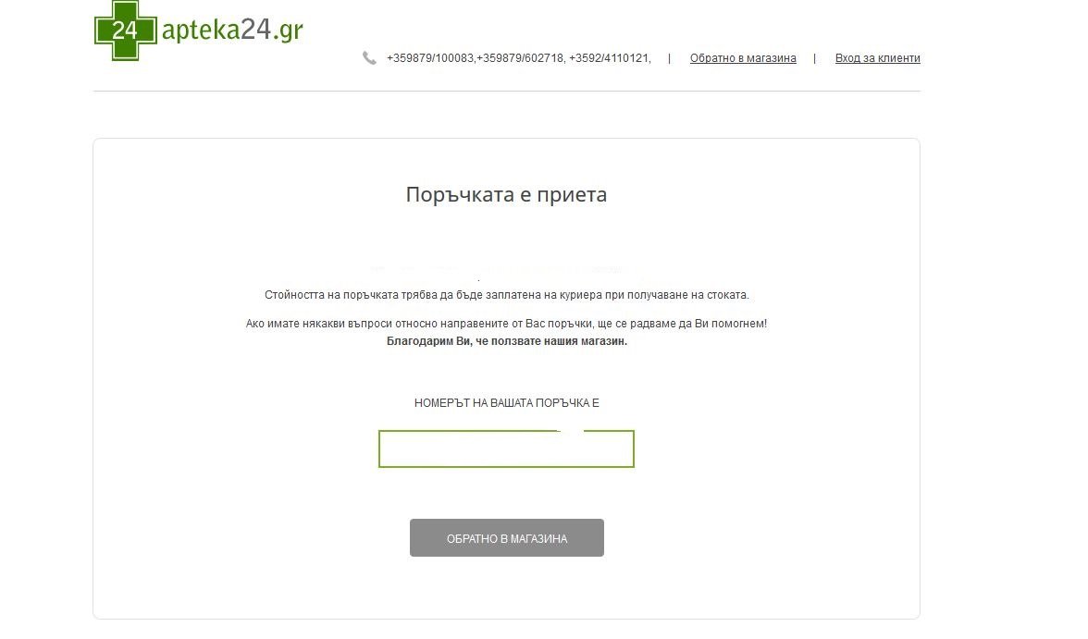Click the horizontal divider line under the header

coord(507,91)
